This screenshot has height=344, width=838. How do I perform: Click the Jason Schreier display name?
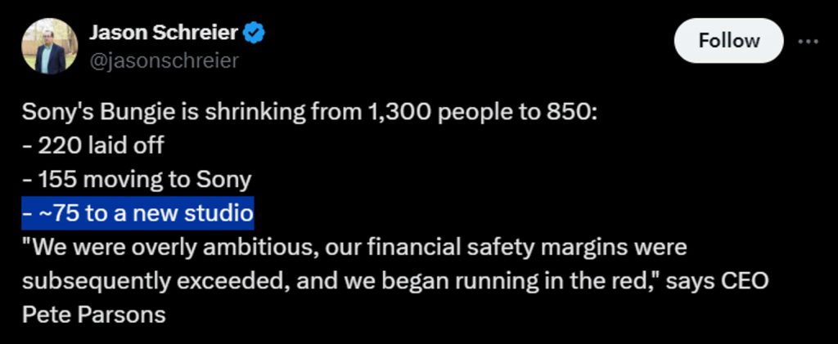(x=163, y=34)
